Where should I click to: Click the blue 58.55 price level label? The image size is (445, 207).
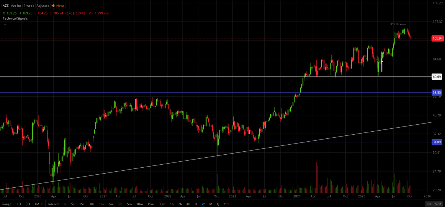(438, 92)
